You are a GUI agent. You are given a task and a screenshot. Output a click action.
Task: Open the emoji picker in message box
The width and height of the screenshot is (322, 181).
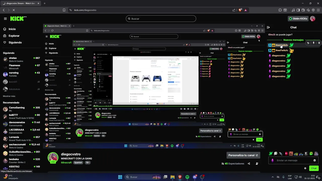(x=314, y=160)
